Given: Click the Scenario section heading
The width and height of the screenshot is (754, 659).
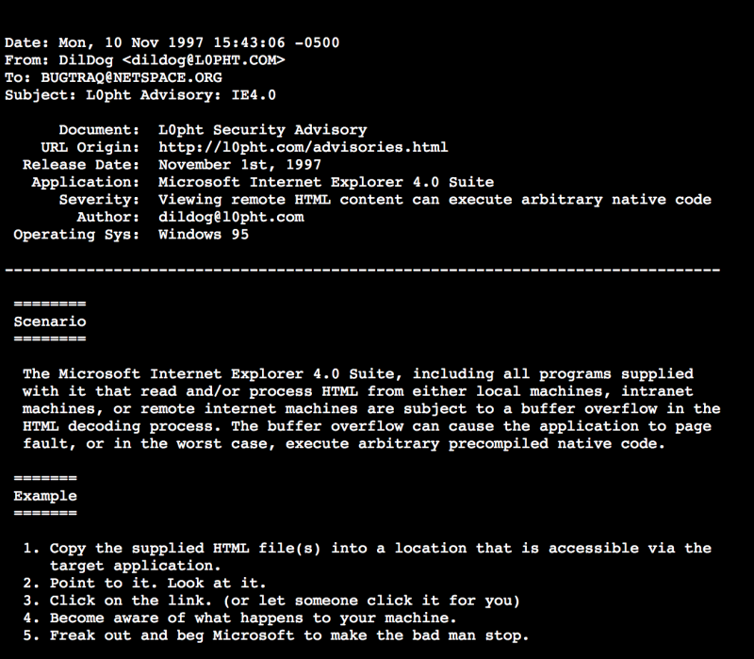Looking at the screenshot, I should 50,321.
